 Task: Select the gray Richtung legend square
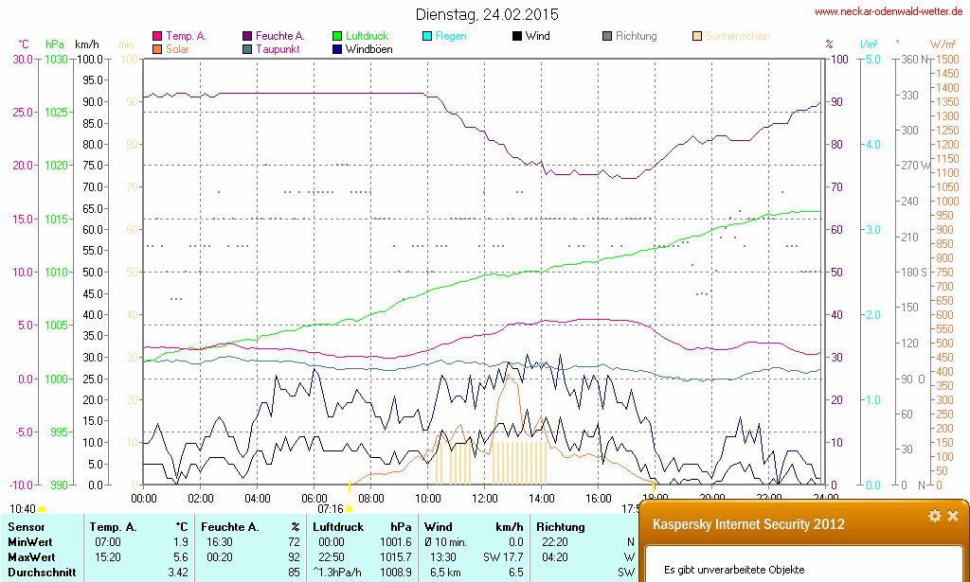pyautogui.click(x=607, y=37)
